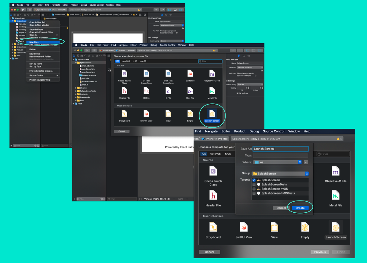Choose New Group in the context menu
Screen dimensions: 367x263
point(34,54)
